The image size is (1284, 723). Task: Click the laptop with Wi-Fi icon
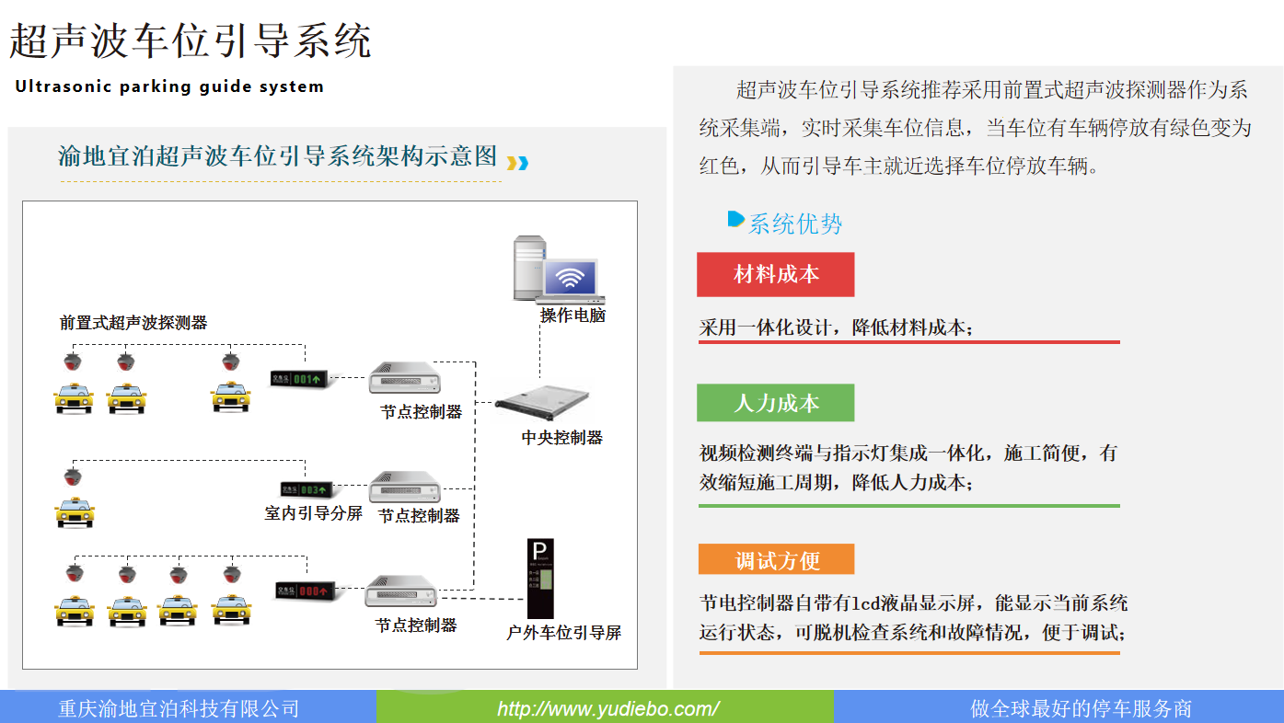[x=572, y=281]
